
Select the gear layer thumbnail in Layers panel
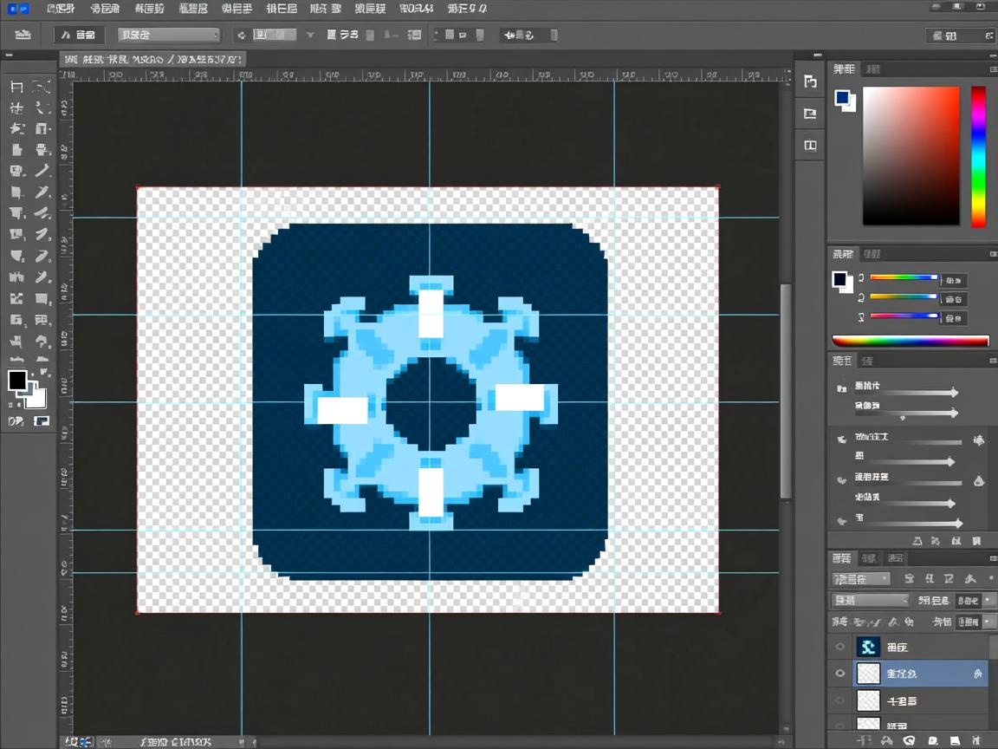[868, 647]
